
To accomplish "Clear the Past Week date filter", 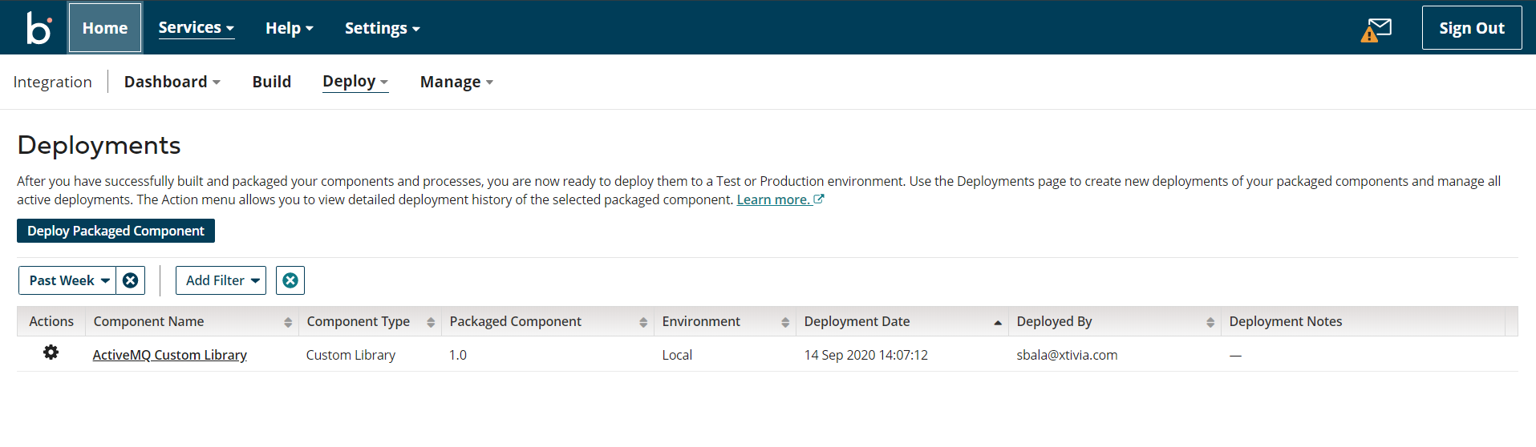I will 130,280.
